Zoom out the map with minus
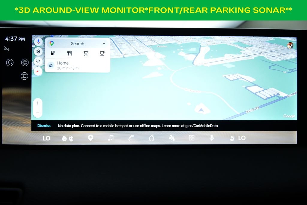 [38, 113]
